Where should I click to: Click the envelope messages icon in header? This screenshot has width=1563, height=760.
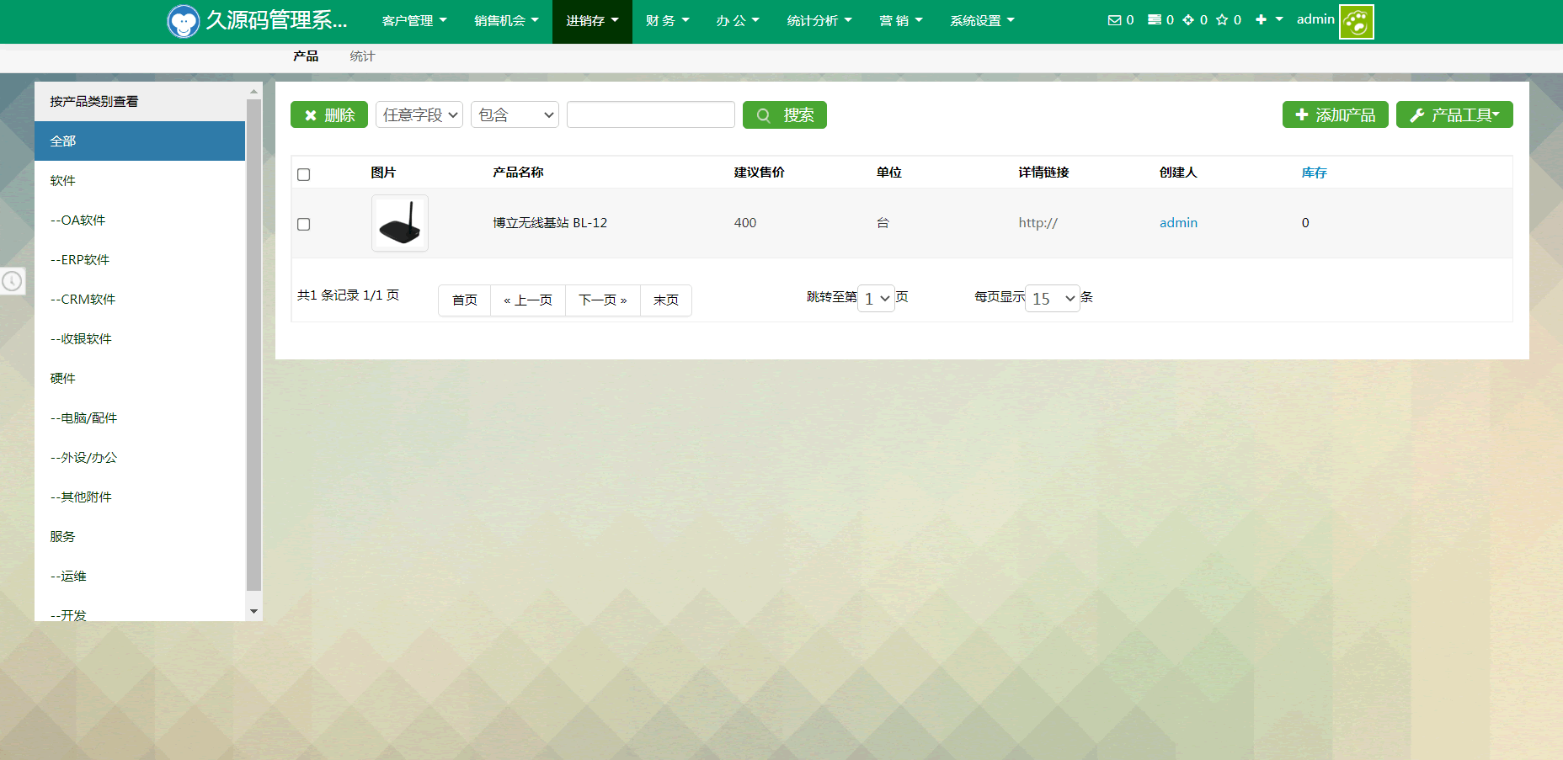pos(1114,20)
